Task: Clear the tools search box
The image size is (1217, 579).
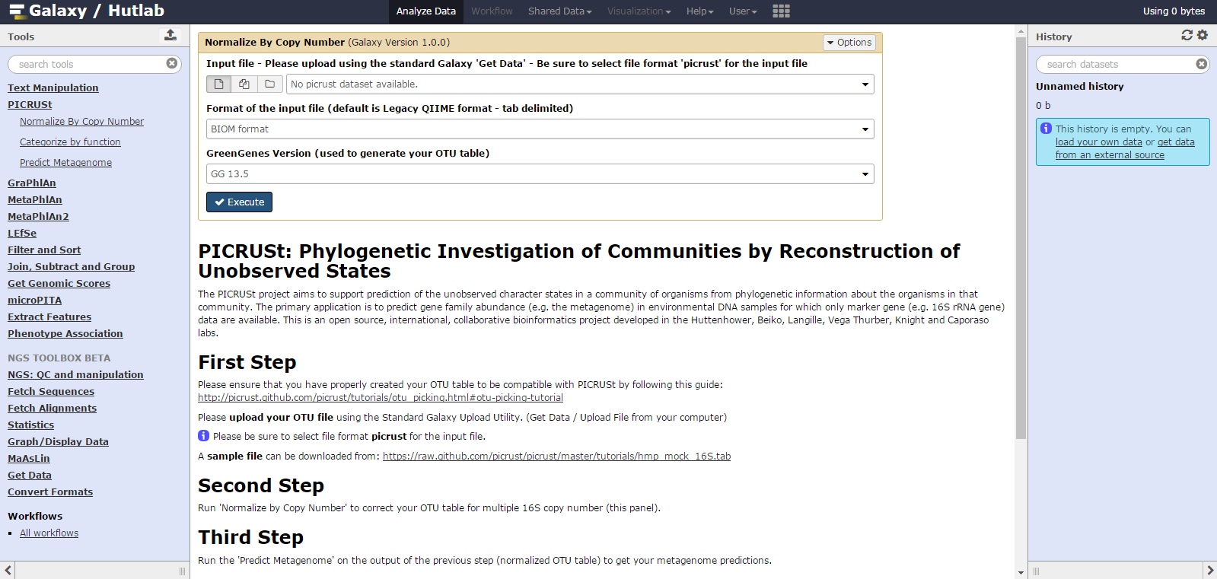Action: pyautogui.click(x=172, y=64)
